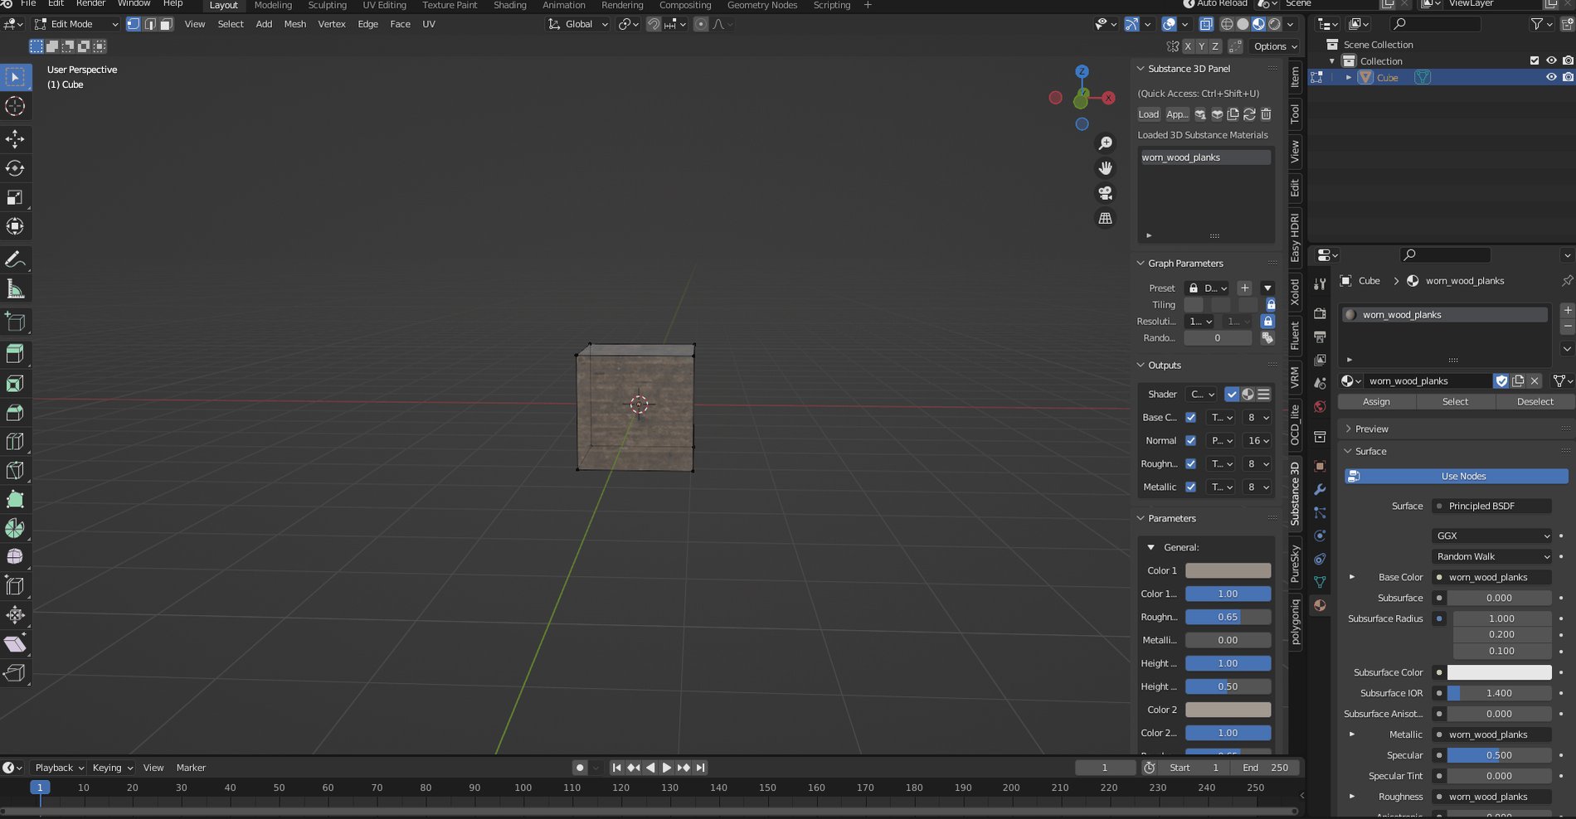
Task: Zoom the viewport using the magnifier icon
Action: pyautogui.click(x=1106, y=143)
